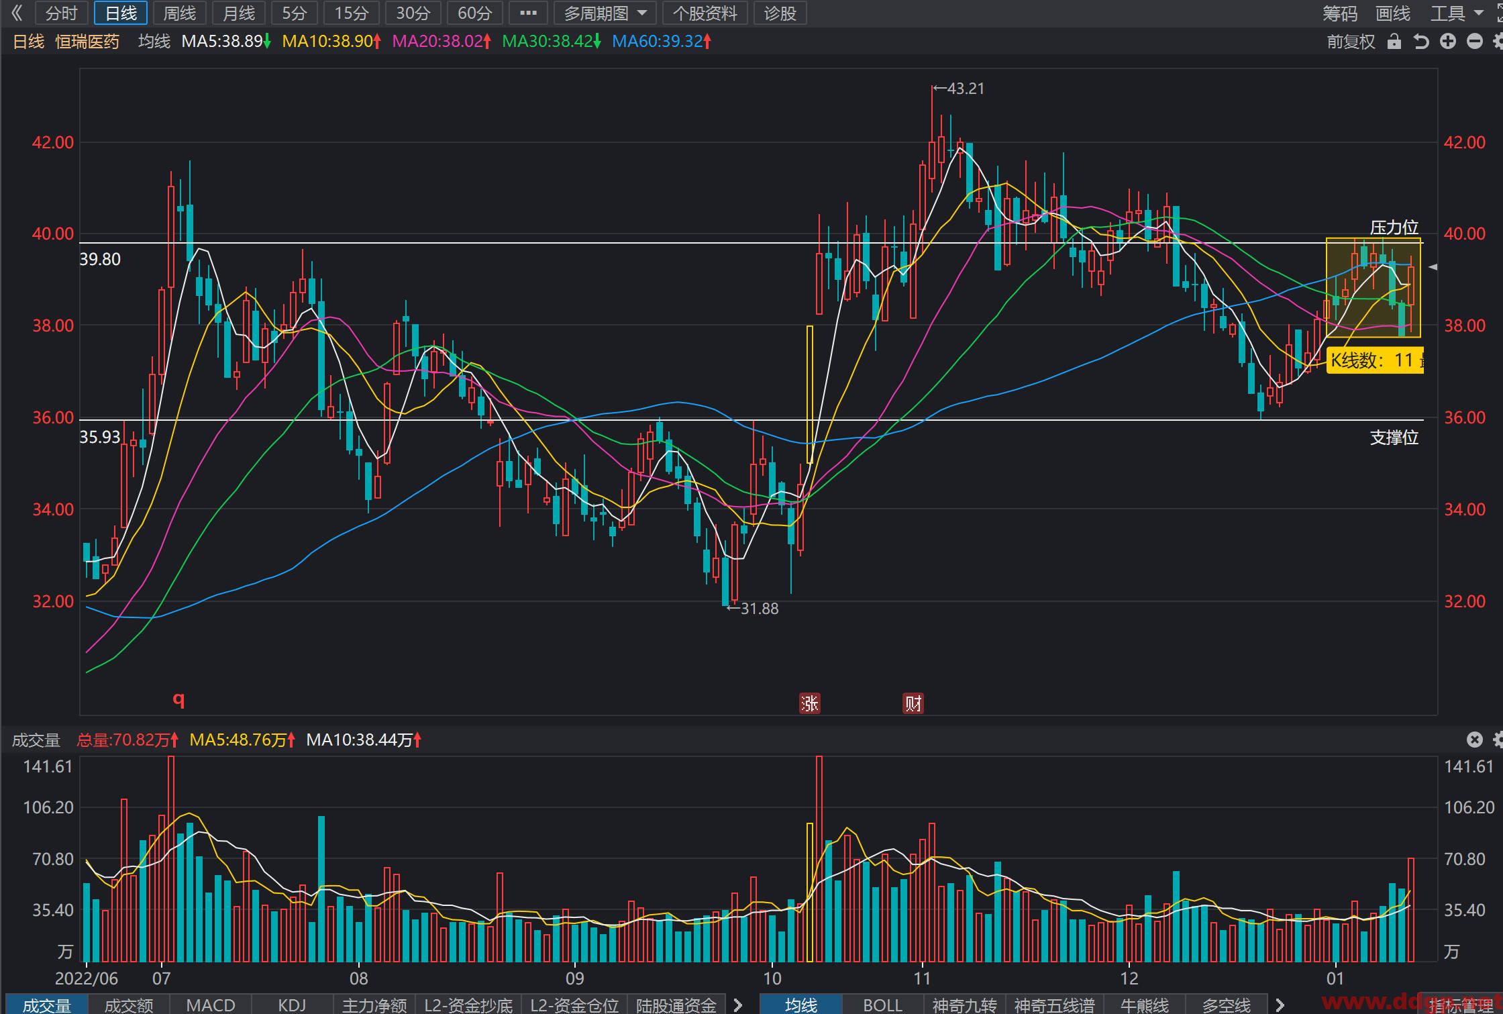Toggle the chart lock icon

tap(1394, 42)
